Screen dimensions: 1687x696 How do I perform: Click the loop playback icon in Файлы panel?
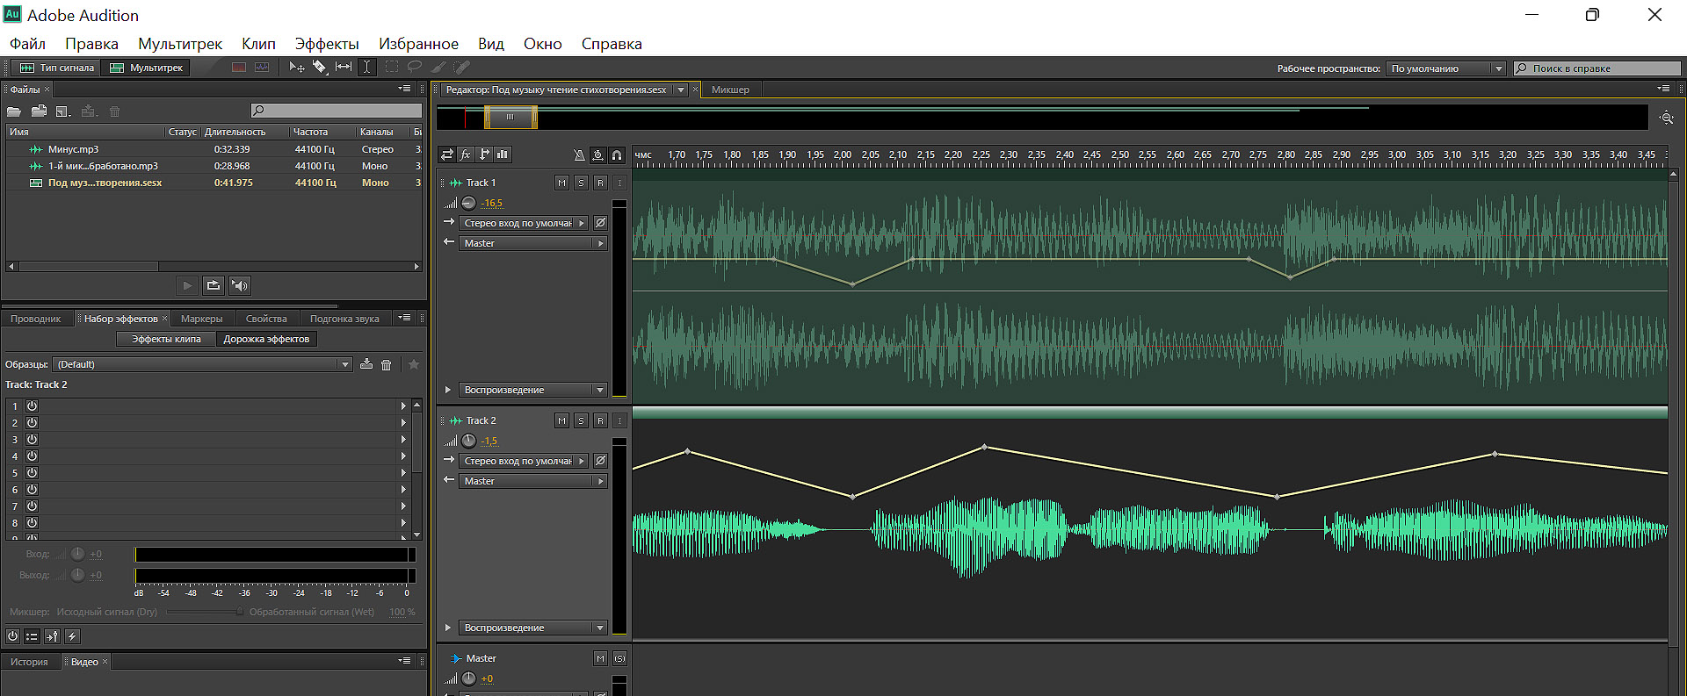click(214, 285)
